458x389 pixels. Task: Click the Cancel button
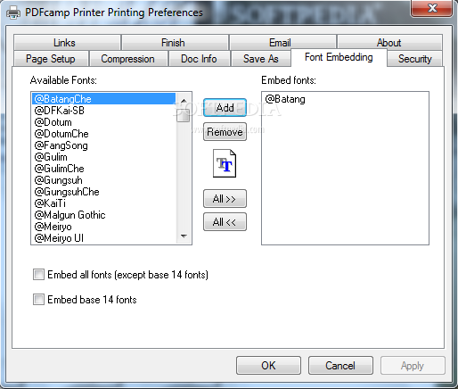point(340,365)
